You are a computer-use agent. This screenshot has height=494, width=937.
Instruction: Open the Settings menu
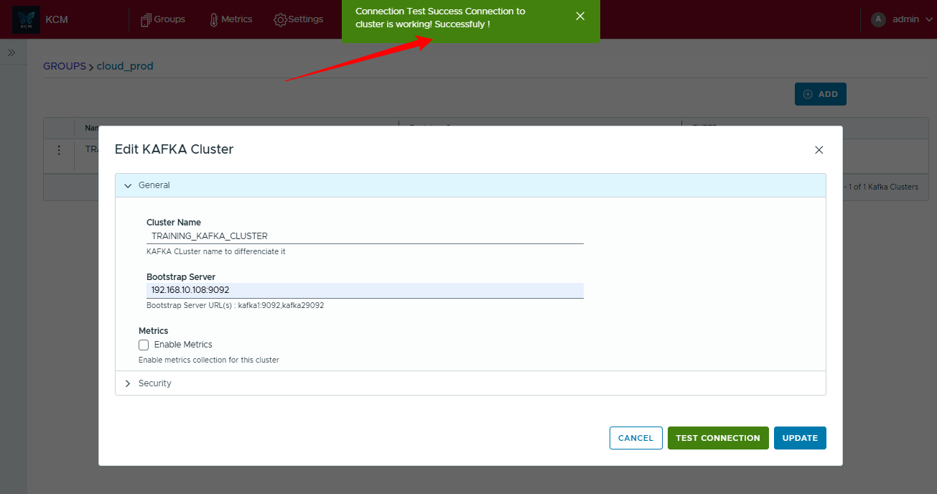[299, 19]
